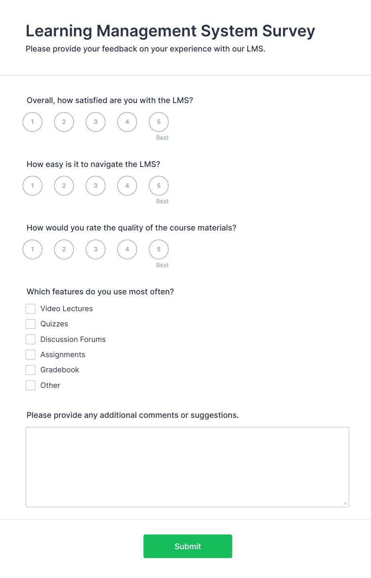Check Discussion Forums as a used feature

click(x=30, y=339)
